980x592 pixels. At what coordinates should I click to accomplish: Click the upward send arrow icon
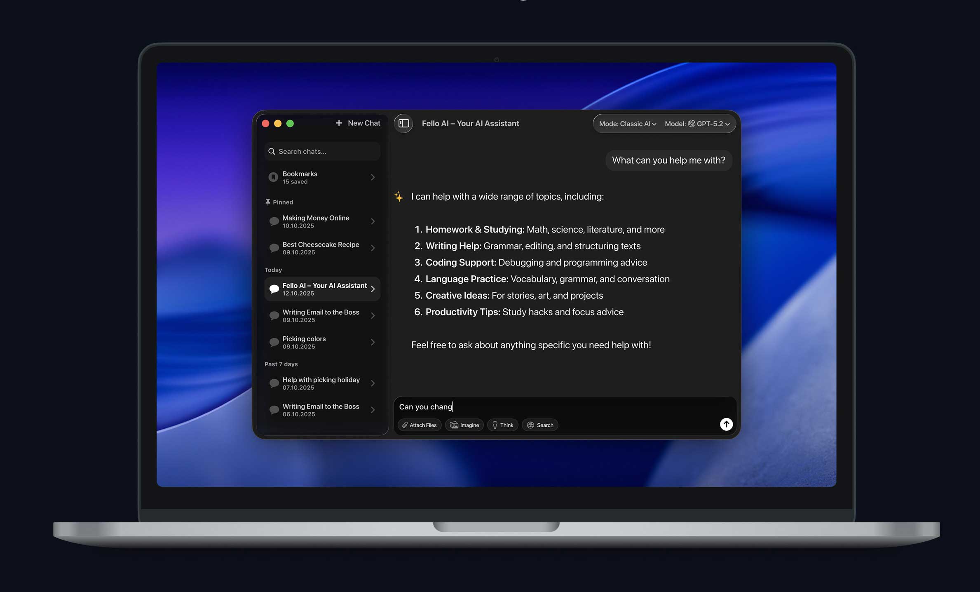click(x=726, y=424)
